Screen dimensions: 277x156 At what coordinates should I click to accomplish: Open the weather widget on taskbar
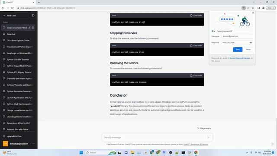click(10, 153)
